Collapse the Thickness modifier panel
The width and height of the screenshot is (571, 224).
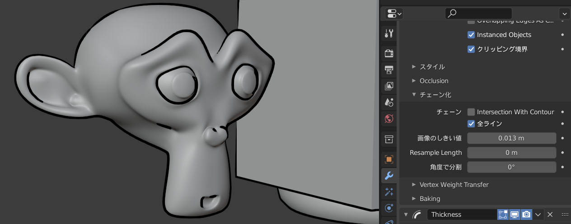[x=406, y=215]
